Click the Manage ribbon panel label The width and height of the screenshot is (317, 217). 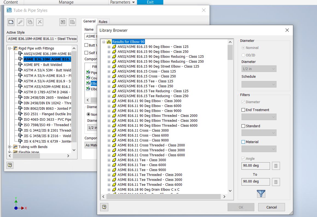[x=66, y=2]
